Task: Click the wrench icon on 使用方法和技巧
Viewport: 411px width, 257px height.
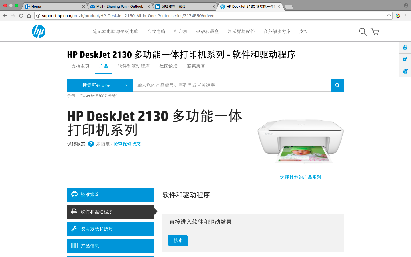Action: point(74,229)
